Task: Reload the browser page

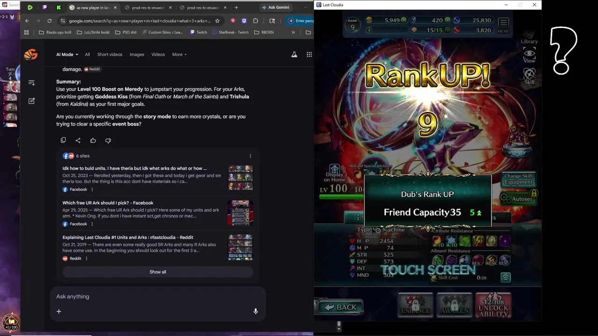Action: point(50,21)
